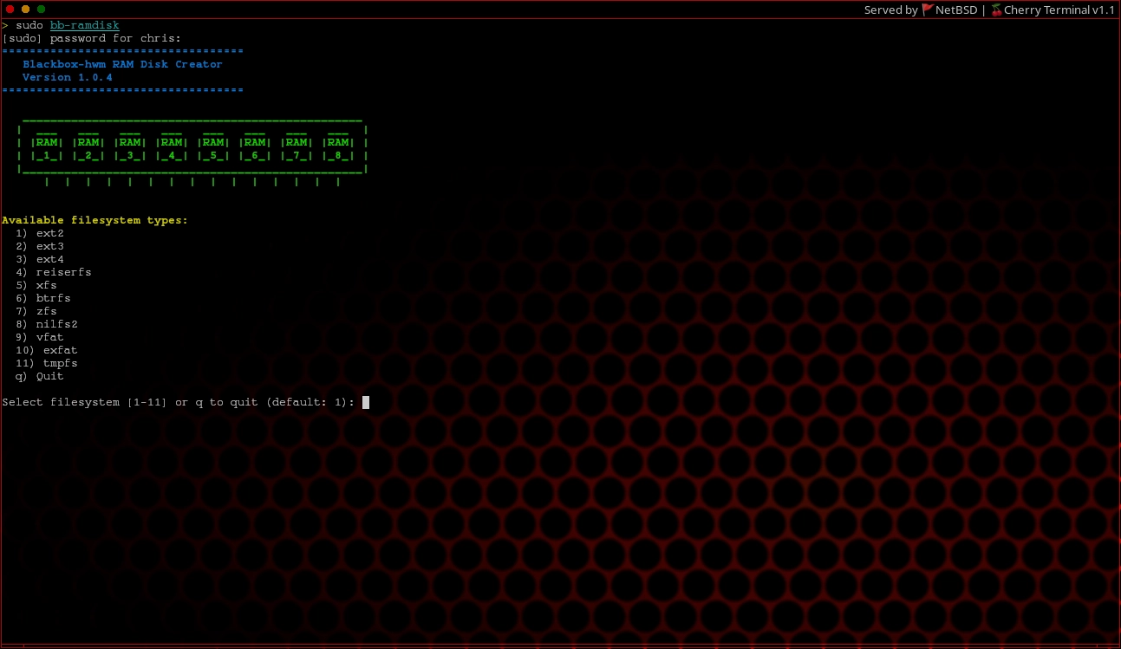Click the underlined bb-ramdisk command

tap(85, 25)
